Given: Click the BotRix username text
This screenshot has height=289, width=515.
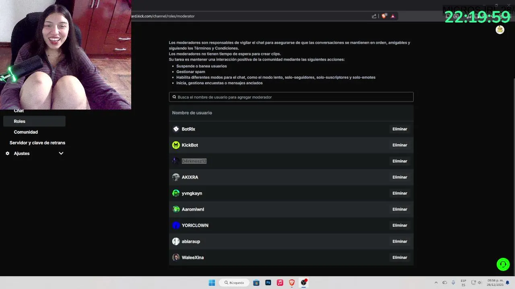Looking at the screenshot, I should point(188,129).
